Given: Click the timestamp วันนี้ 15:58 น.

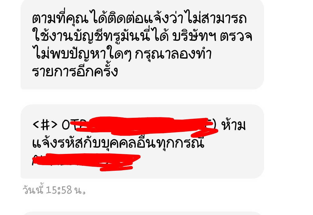Looking at the screenshot, I should [x=54, y=189].
